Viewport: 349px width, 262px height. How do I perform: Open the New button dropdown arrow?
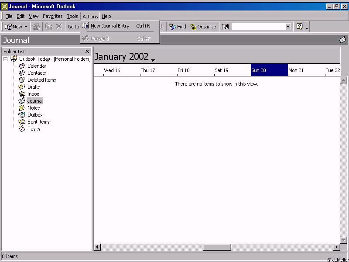click(x=26, y=27)
